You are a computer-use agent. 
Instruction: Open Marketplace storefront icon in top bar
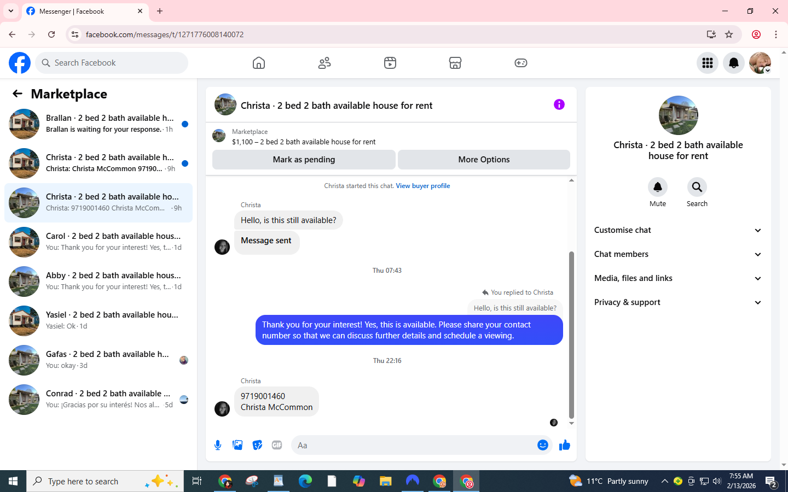[455, 63]
